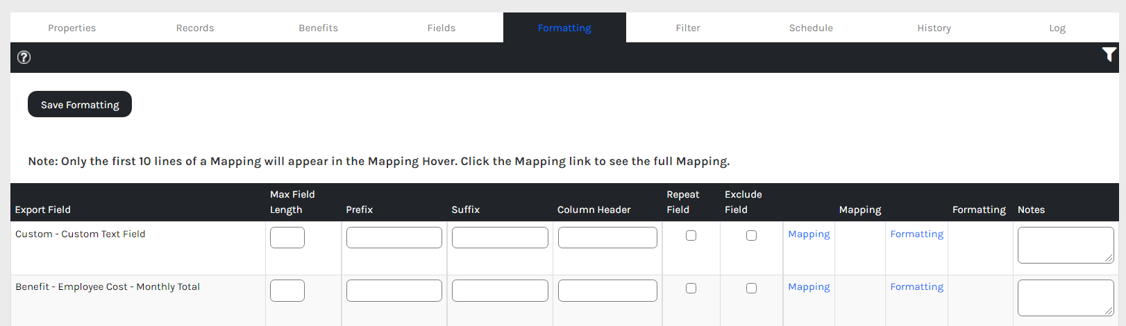The image size is (1126, 326).
Task: Select the Schedule tab
Action: (811, 28)
